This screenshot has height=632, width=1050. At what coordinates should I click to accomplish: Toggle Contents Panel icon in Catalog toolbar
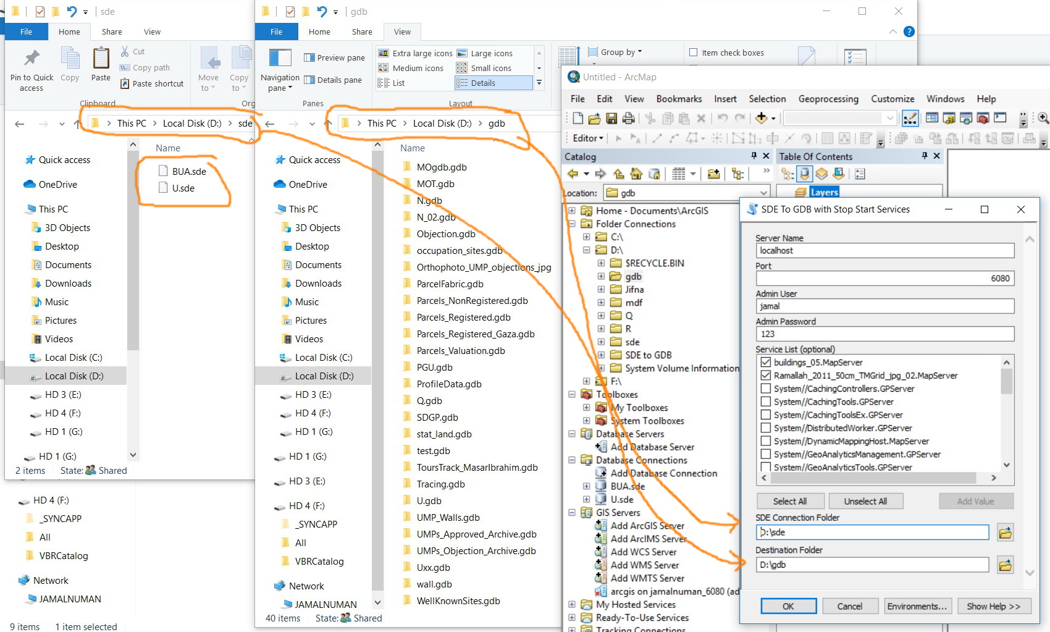click(737, 174)
